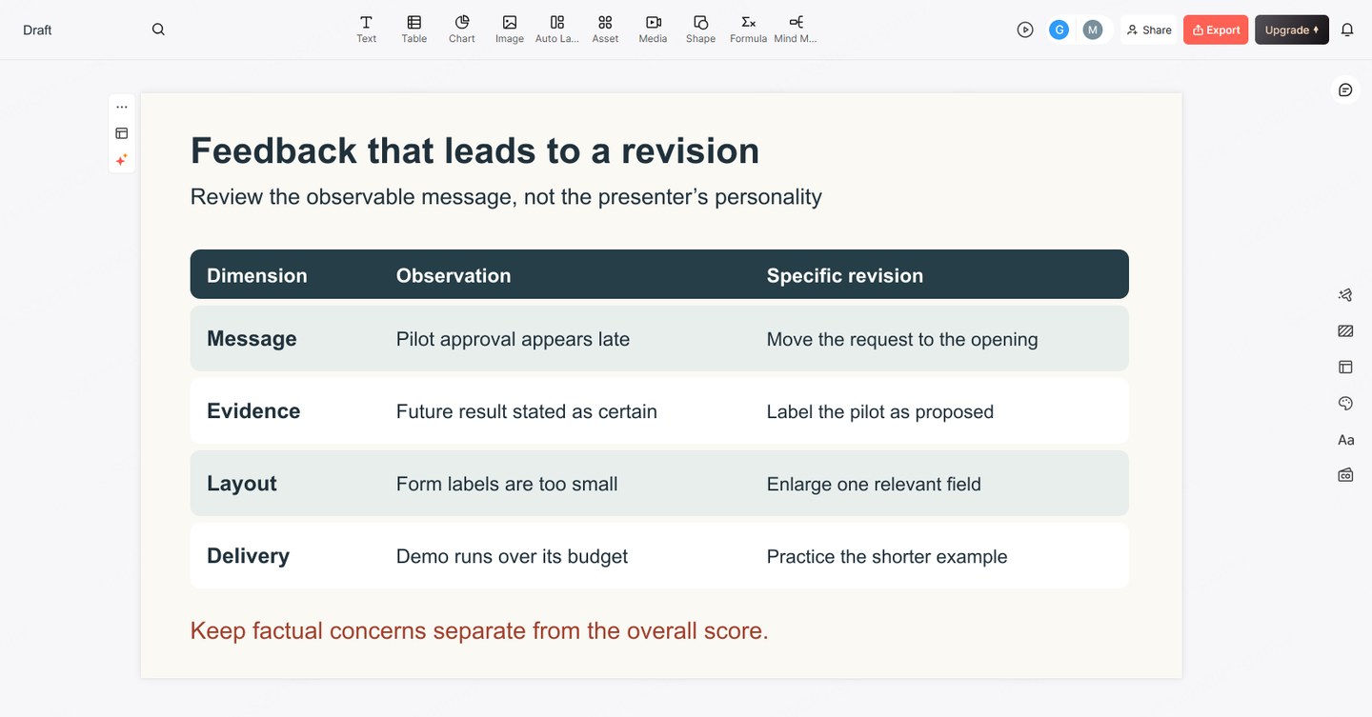This screenshot has width=1372, height=717.
Task: Open the Aa font settings icon
Action: click(1345, 440)
